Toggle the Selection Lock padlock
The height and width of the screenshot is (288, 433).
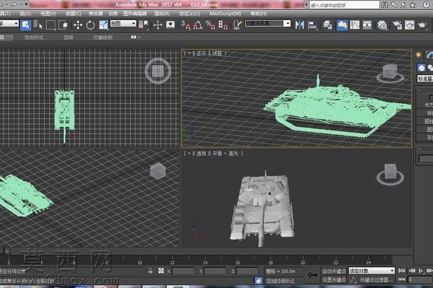150,271
